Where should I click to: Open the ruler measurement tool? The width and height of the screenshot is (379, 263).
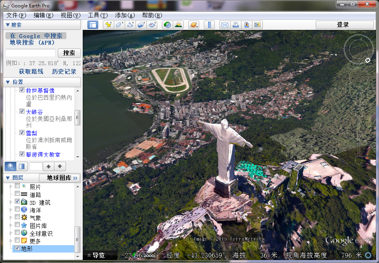pyautogui.click(x=209, y=25)
